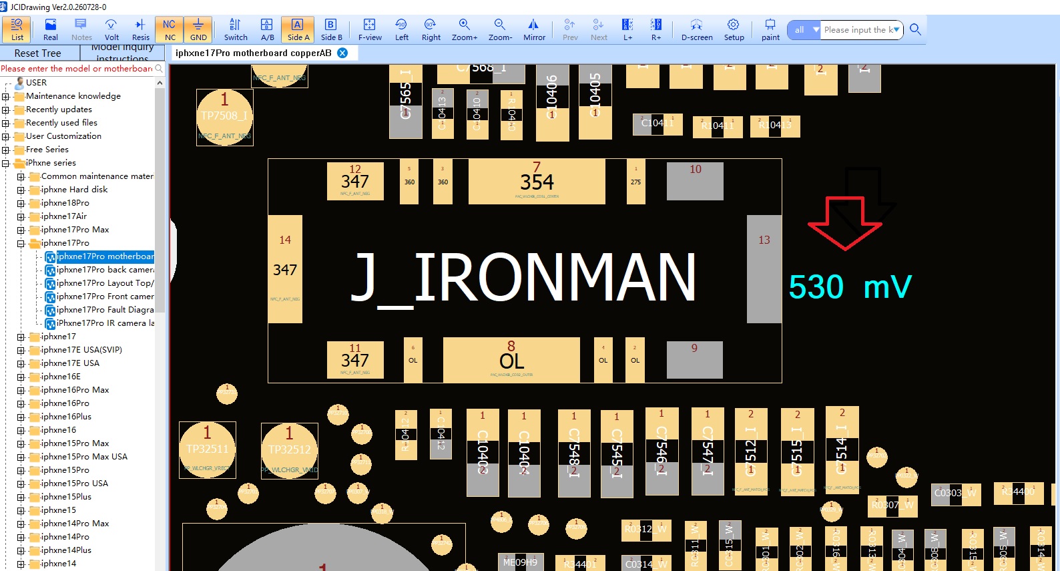Select Common maintenance materials folder
Image resolution: width=1060 pixels, height=571 pixels.
[91, 176]
